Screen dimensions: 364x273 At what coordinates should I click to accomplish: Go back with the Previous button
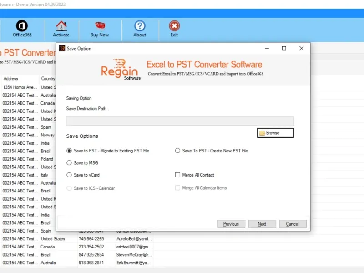pos(231,224)
